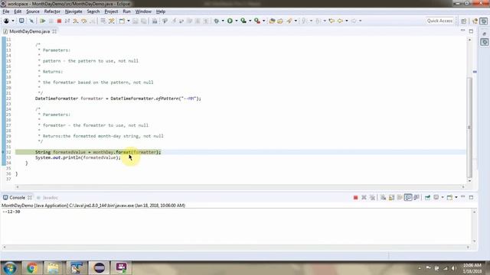Click the Suspend toolbar icon

(x=51, y=21)
